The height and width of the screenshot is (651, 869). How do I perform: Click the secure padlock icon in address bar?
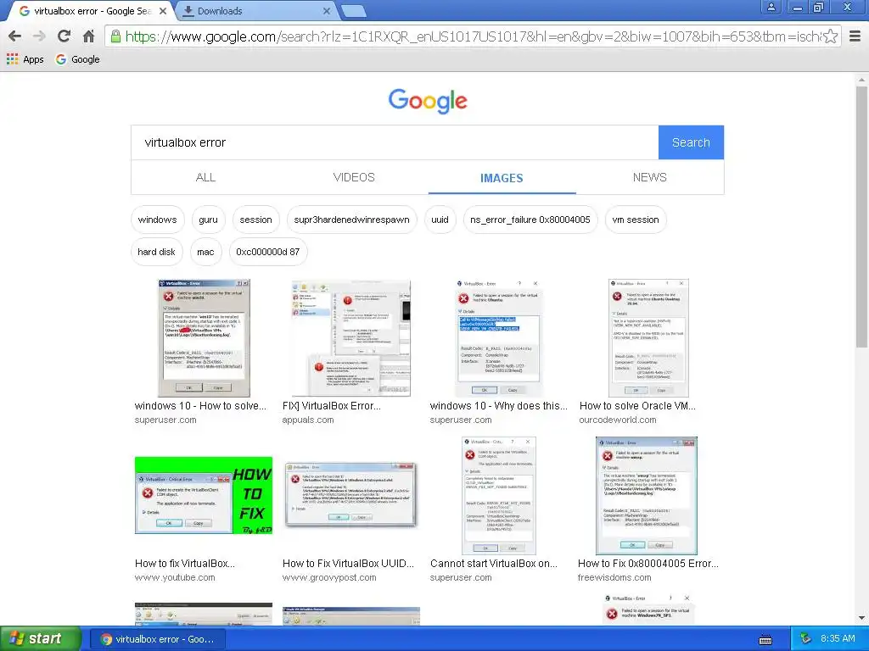(115, 36)
